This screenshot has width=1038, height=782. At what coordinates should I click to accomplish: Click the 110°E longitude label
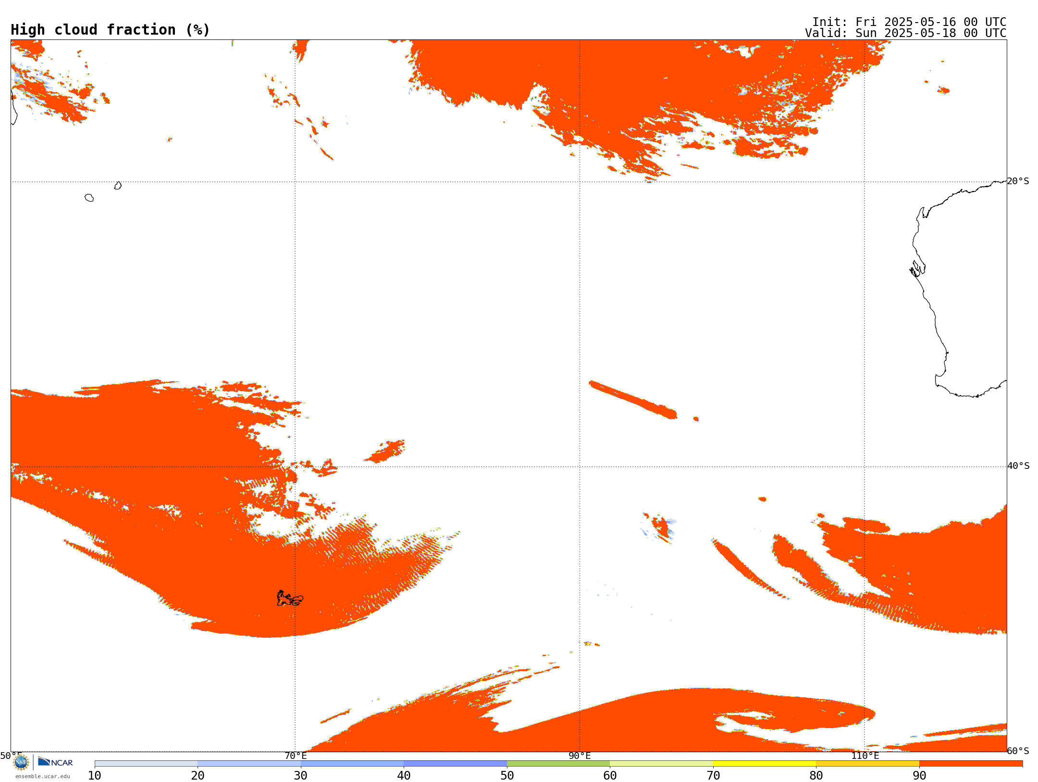point(865,756)
